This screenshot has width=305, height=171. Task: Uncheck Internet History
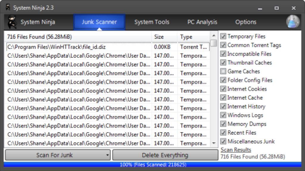(x=223, y=106)
